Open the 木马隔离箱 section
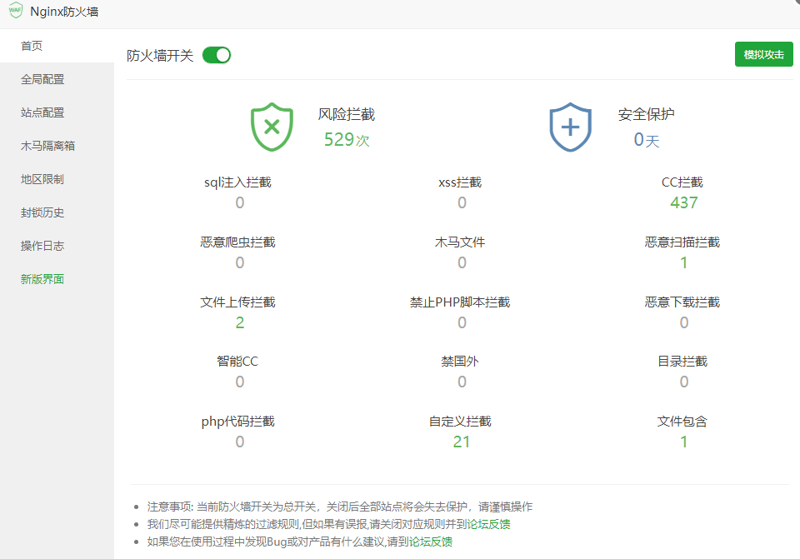This screenshot has width=800, height=559. coord(57,146)
